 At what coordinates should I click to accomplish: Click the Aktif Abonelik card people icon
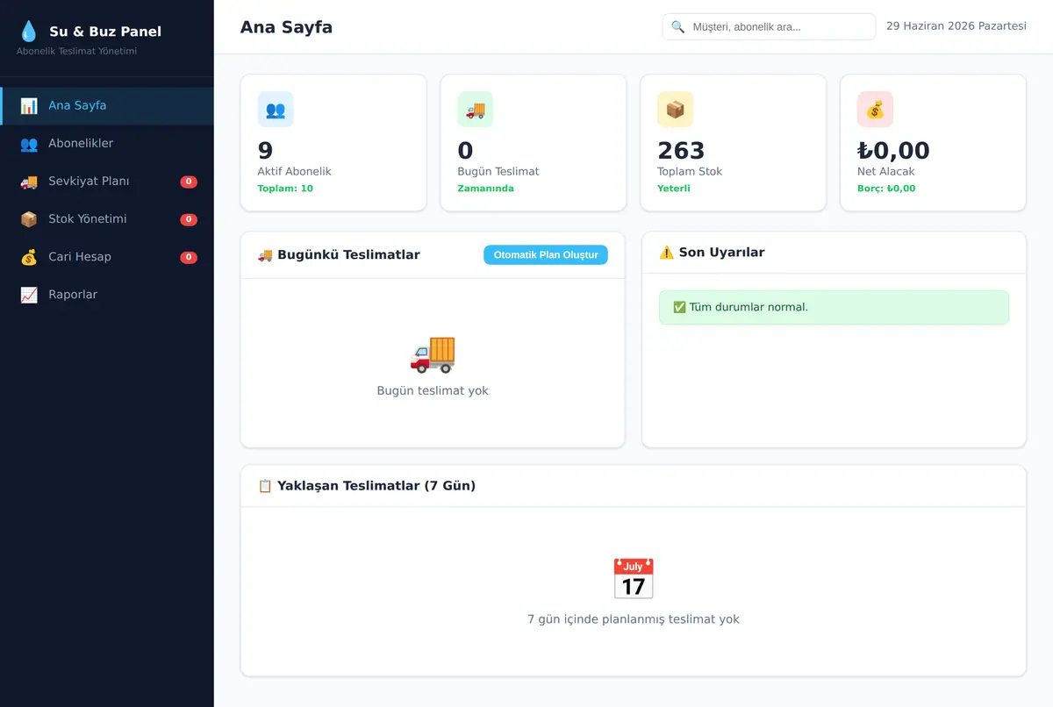tap(276, 110)
